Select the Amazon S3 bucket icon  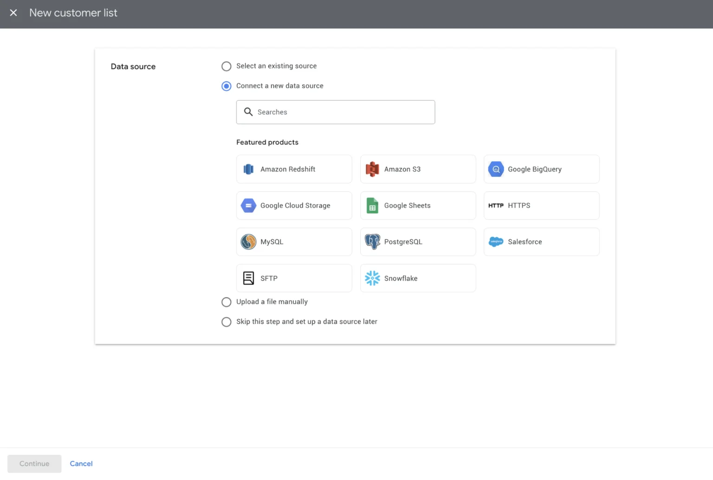tap(372, 169)
